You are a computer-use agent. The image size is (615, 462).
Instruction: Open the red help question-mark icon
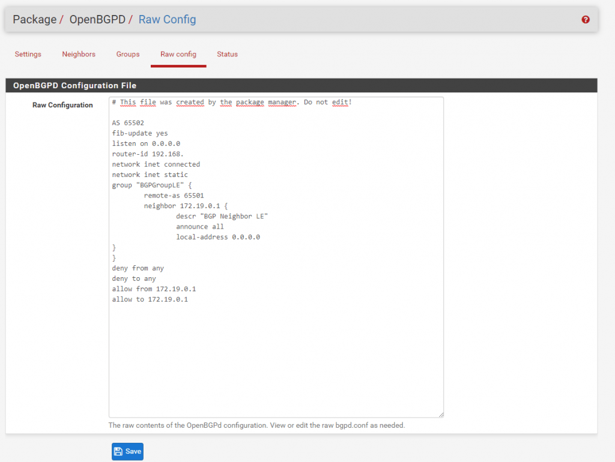[585, 20]
